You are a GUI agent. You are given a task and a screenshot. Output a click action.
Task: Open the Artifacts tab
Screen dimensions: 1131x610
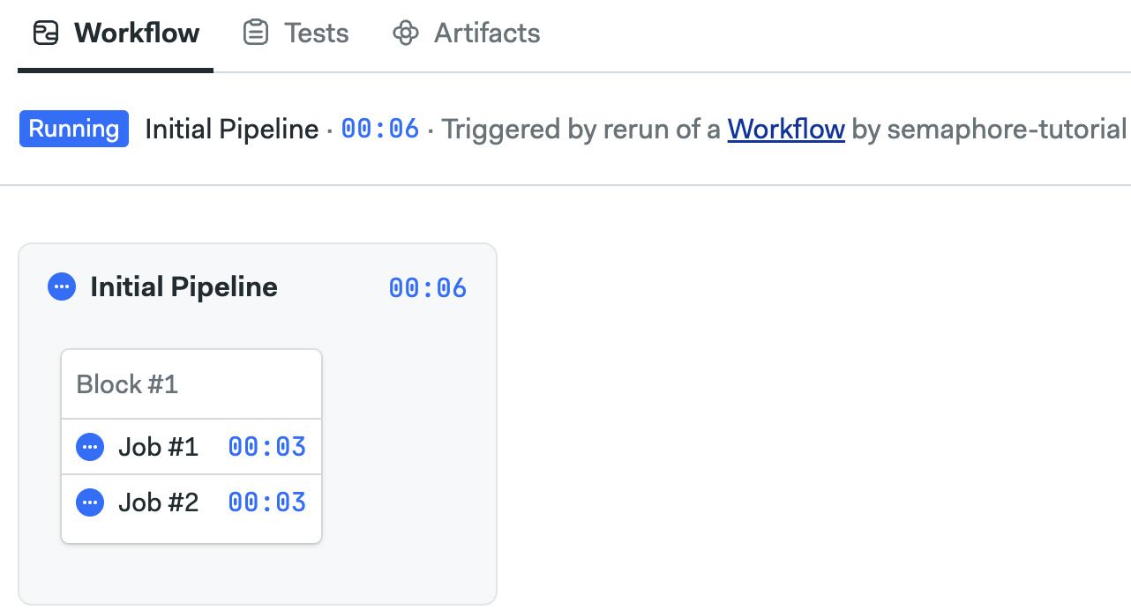tap(466, 33)
